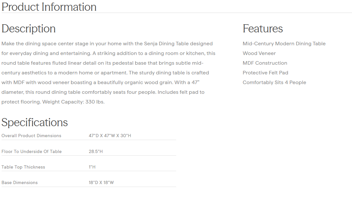The image size is (352, 197).
Task: Click the Overall Product Dimensions label
Action: pos(31,136)
